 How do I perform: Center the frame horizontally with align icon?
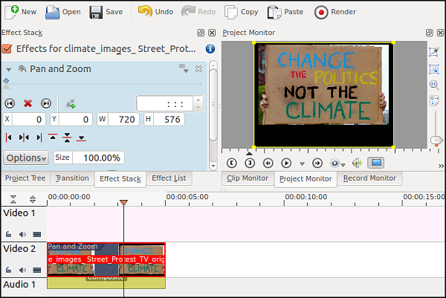click(x=24, y=137)
